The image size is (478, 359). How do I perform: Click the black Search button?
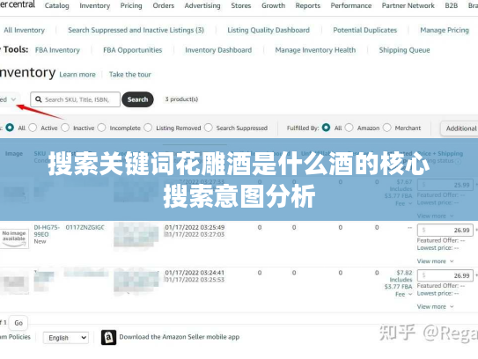coord(137,99)
